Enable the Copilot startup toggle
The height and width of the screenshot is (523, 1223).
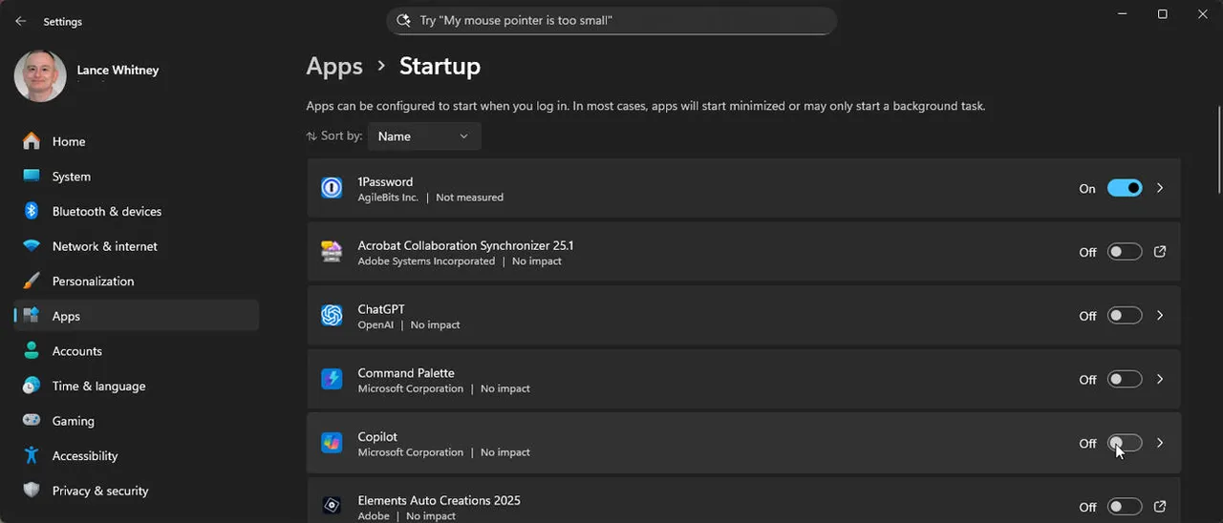pyautogui.click(x=1125, y=443)
